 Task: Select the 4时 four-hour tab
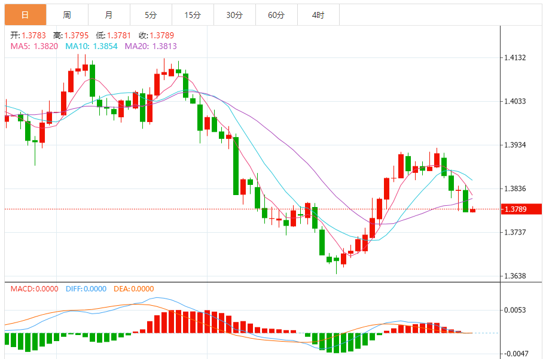[318, 15]
